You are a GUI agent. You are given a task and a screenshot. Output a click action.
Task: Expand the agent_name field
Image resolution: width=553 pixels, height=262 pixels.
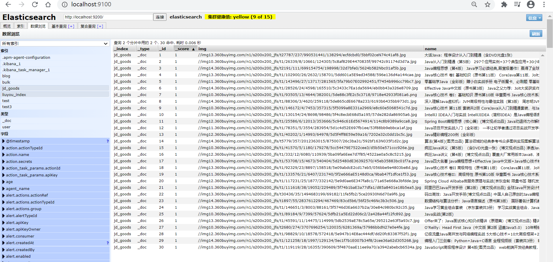(3, 189)
